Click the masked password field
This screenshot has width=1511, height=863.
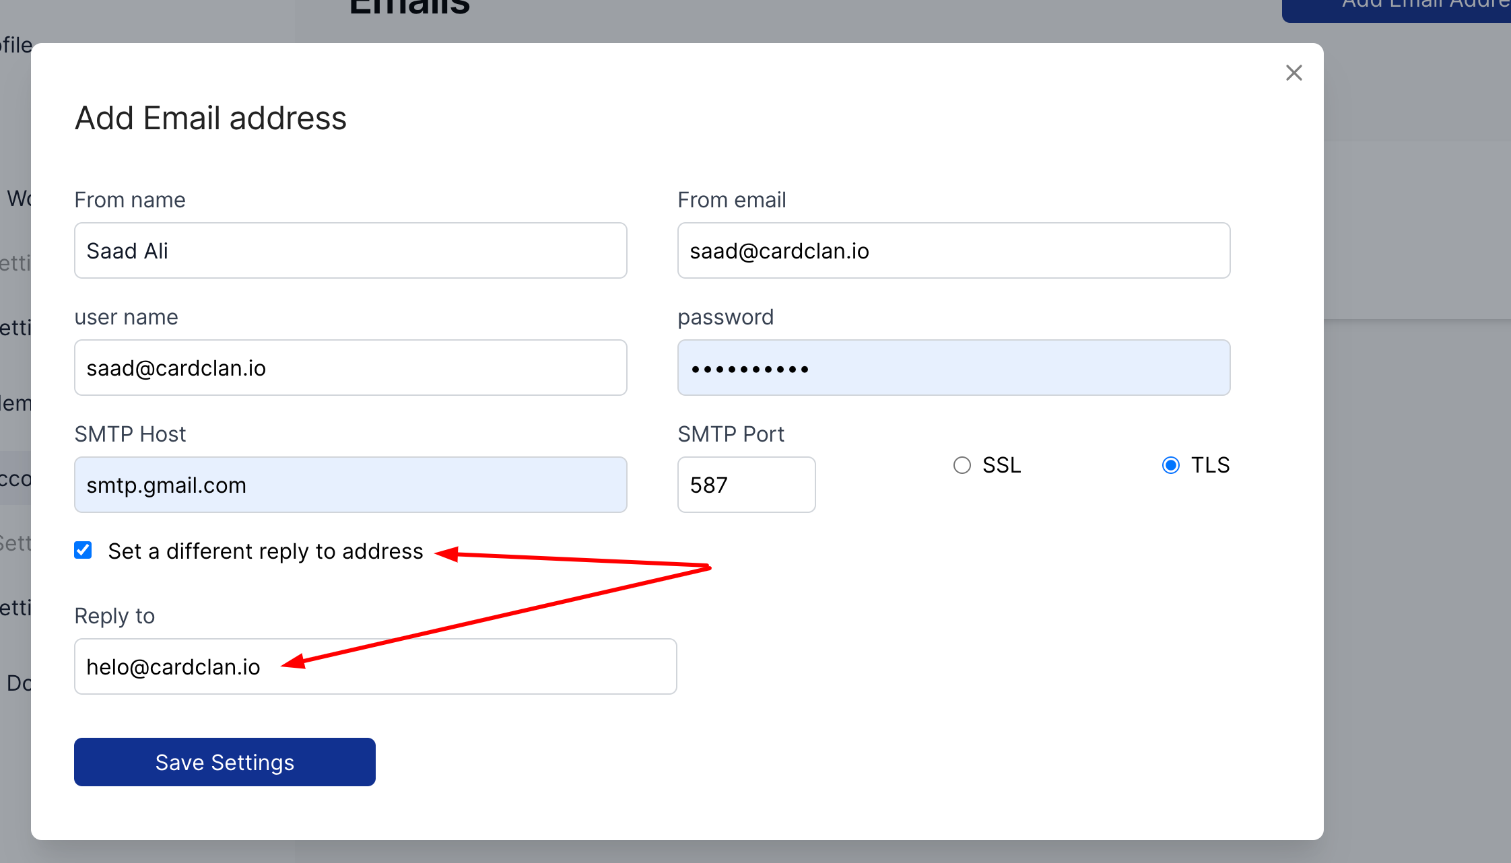coord(953,368)
